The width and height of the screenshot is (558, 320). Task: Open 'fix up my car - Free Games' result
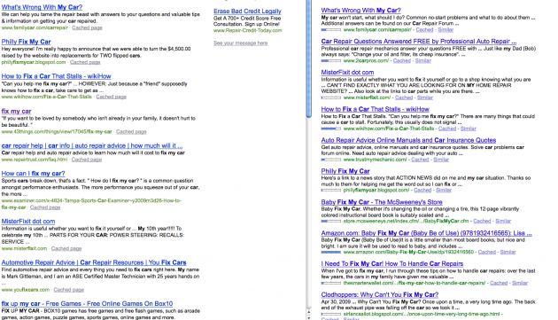(87, 304)
